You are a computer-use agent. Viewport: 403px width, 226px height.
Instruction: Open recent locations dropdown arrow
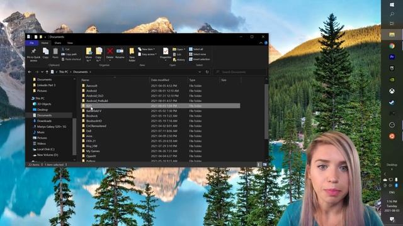click(x=42, y=72)
